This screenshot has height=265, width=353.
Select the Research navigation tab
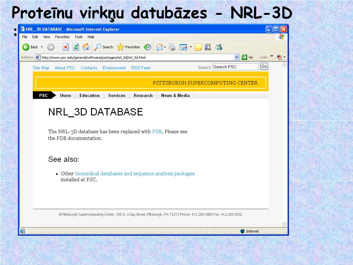143,95
